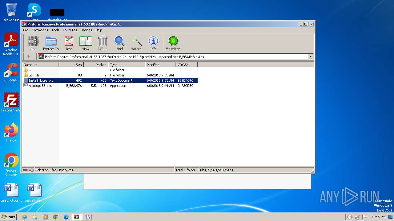Open Chrome from the taskbar
Image resolution: width=394 pixels, height=221 pixels.
pos(56,217)
